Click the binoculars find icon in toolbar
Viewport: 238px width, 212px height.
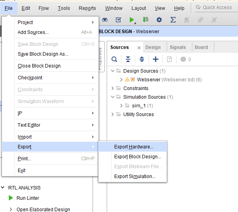105,20
